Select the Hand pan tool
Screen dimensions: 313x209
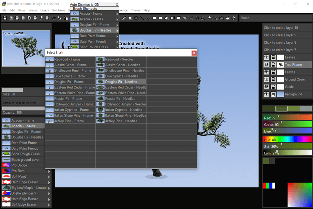coord(228,18)
